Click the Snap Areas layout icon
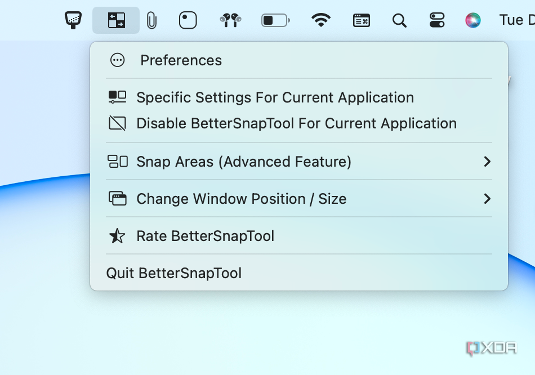 pos(118,162)
